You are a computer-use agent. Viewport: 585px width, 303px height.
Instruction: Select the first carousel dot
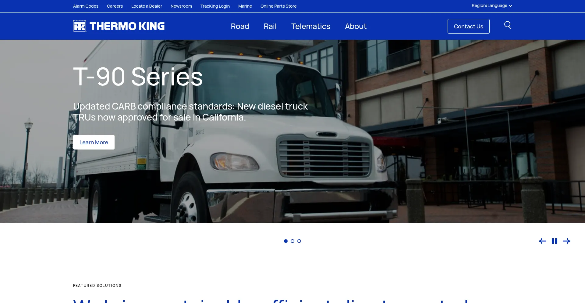(x=286, y=241)
